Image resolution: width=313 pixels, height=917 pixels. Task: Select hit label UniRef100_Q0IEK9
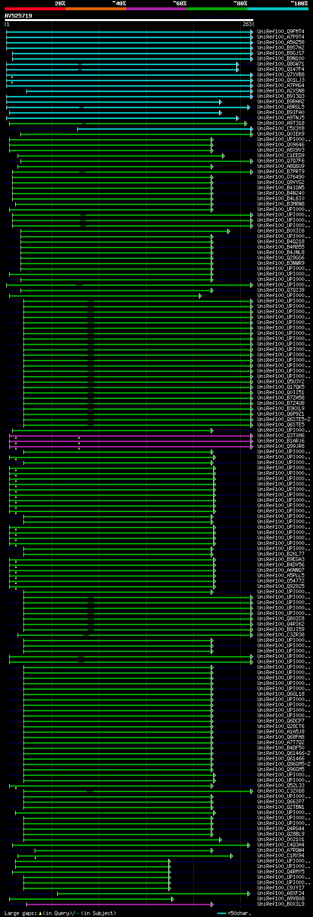281,134
